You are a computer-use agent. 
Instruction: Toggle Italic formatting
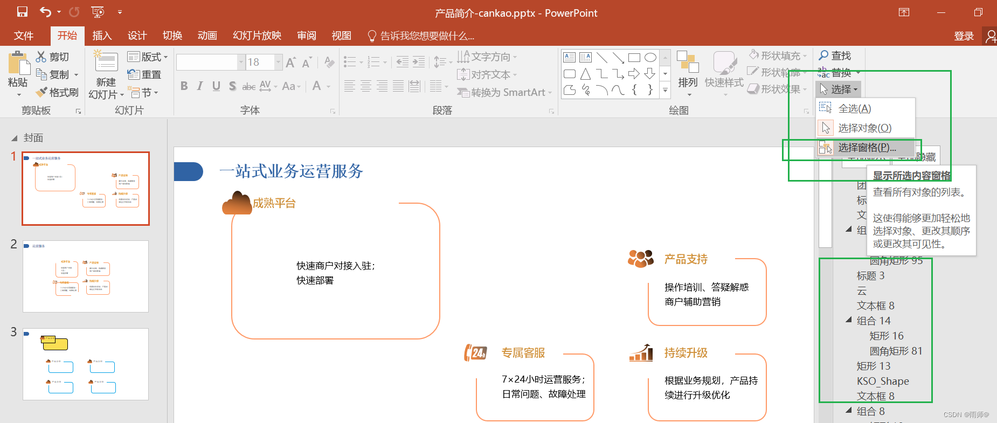point(200,86)
